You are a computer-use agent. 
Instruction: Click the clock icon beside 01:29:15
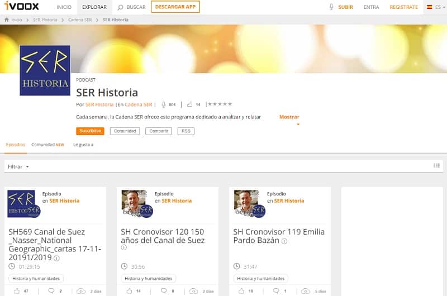click(x=12, y=266)
